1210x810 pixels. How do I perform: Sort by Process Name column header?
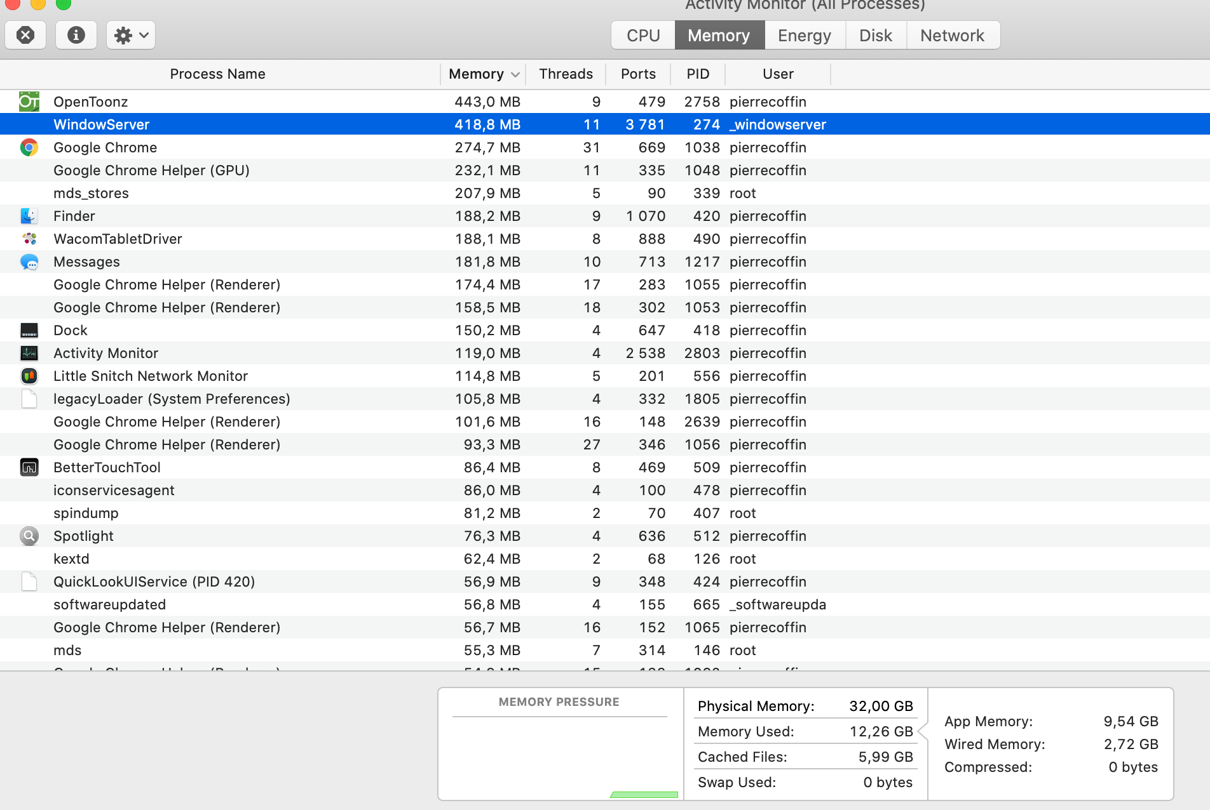218,74
